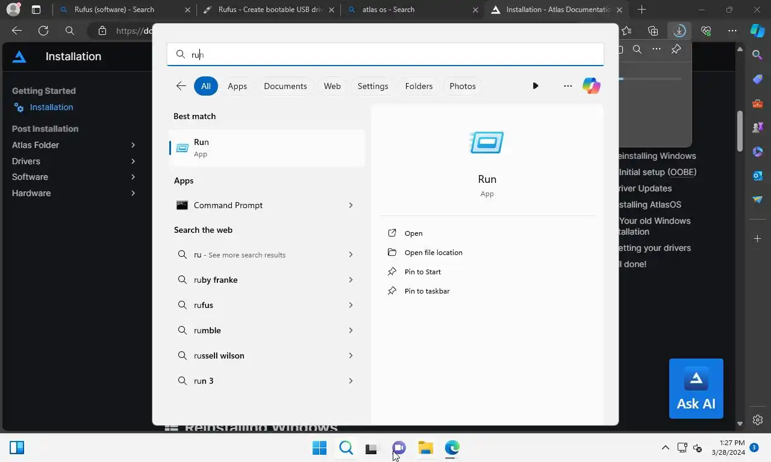Open the Hardware section link
The height and width of the screenshot is (462, 771).
31,193
